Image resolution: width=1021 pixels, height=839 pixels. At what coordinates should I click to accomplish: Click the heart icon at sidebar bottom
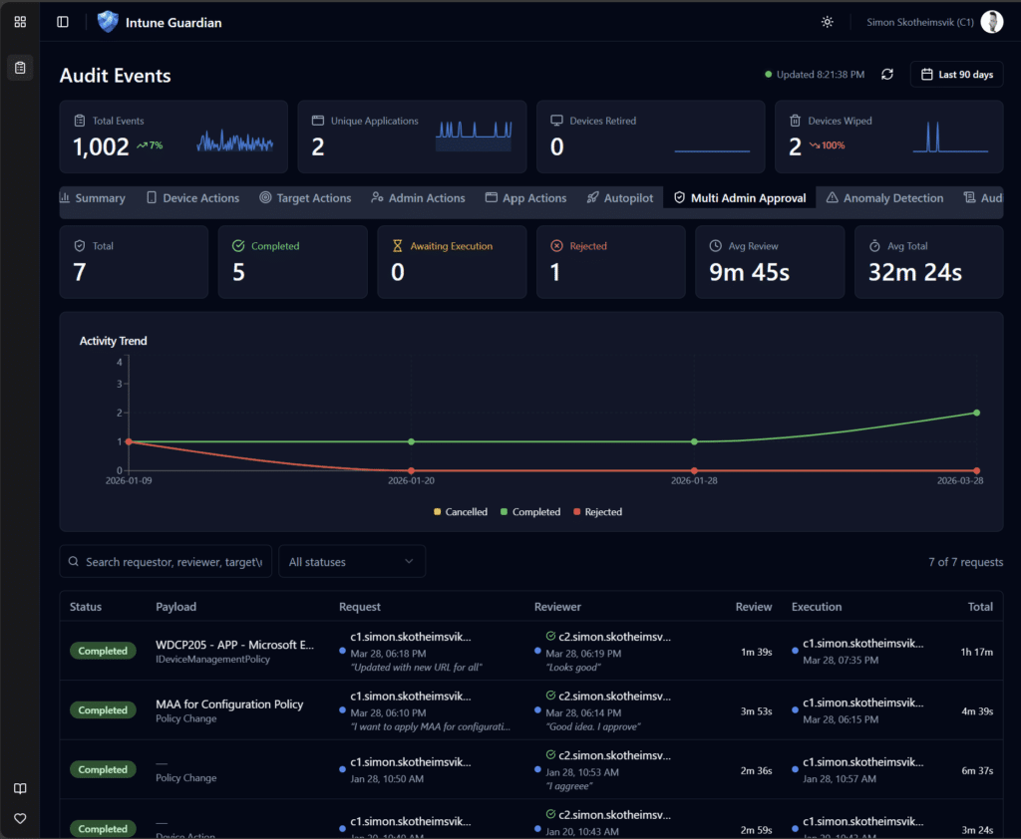[x=20, y=818]
